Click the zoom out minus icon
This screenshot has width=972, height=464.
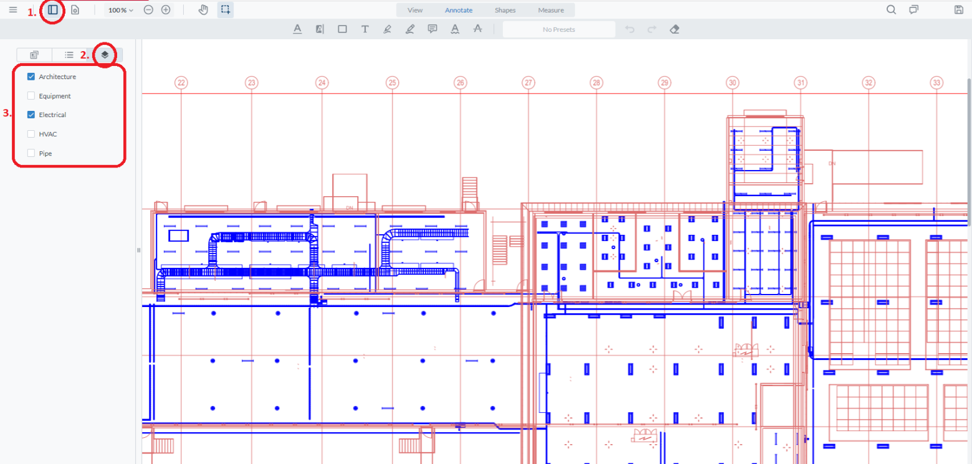tap(148, 10)
